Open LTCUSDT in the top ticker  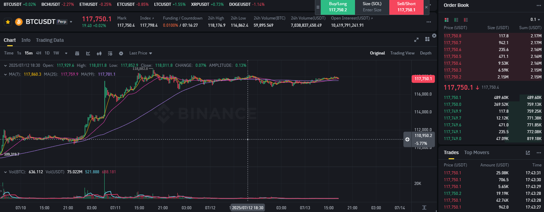[170, 4]
